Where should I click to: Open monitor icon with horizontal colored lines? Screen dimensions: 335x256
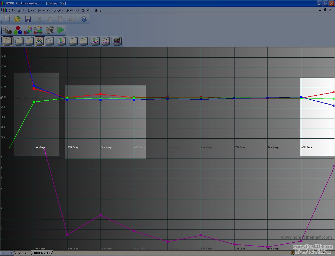(x=95, y=41)
